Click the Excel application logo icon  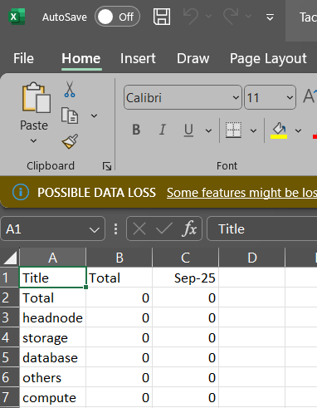tap(17, 17)
